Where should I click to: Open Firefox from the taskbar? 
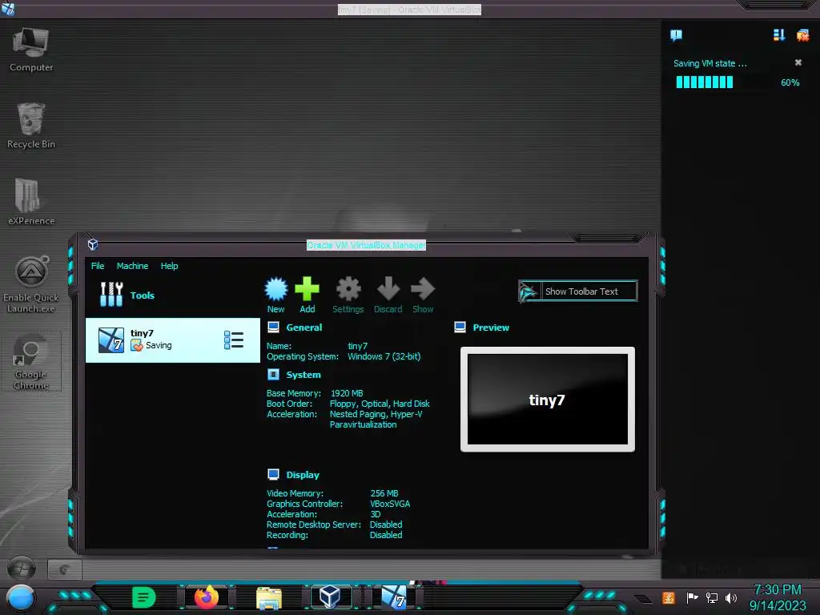pos(207,597)
